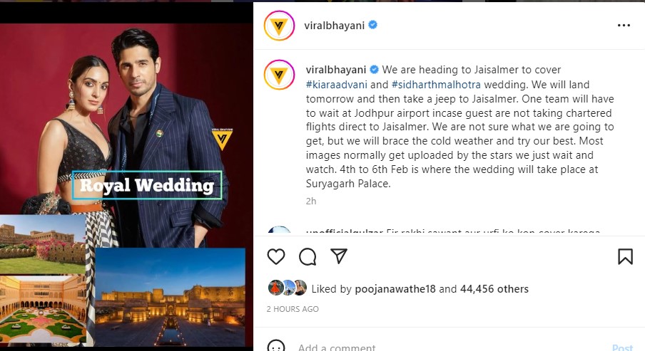Open comments via speech bubble icon
645x351 pixels.
(x=308, y=257)
